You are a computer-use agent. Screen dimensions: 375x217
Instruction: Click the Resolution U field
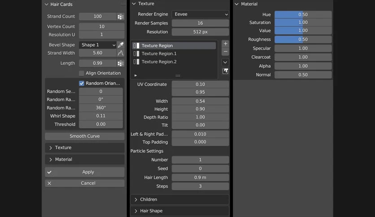click(x=102, y=35)
